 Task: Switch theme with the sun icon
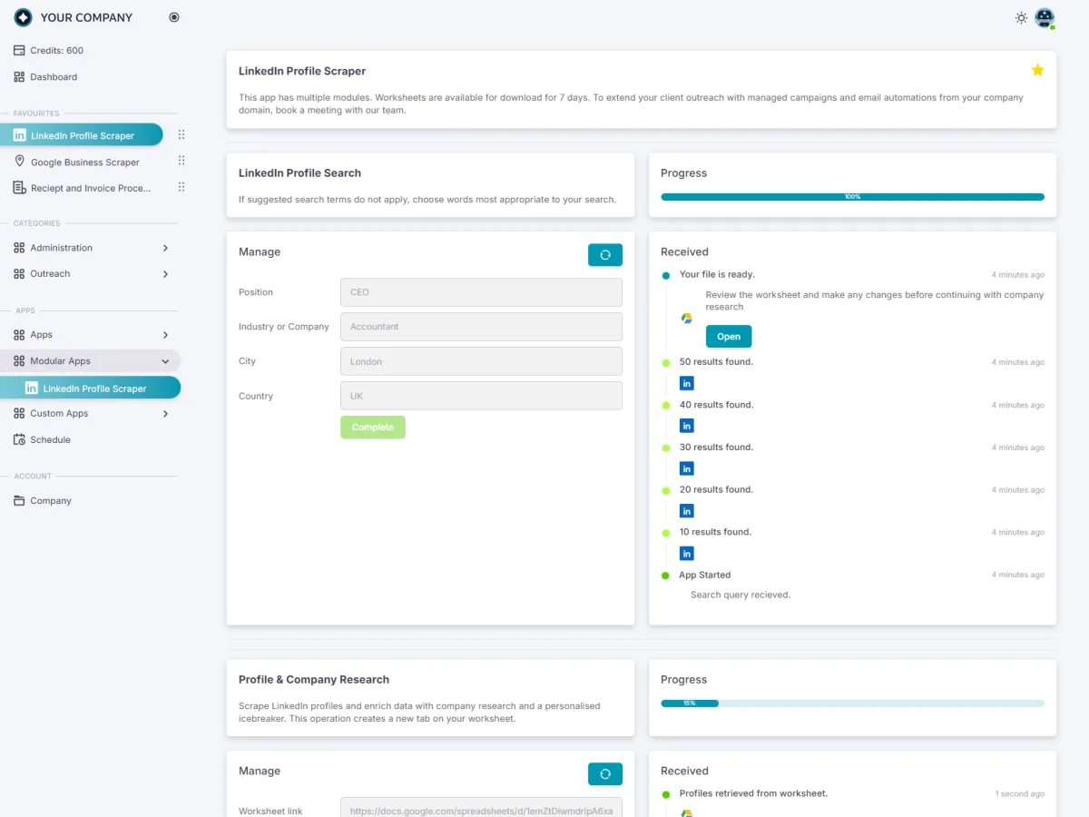click(1021, 18)
